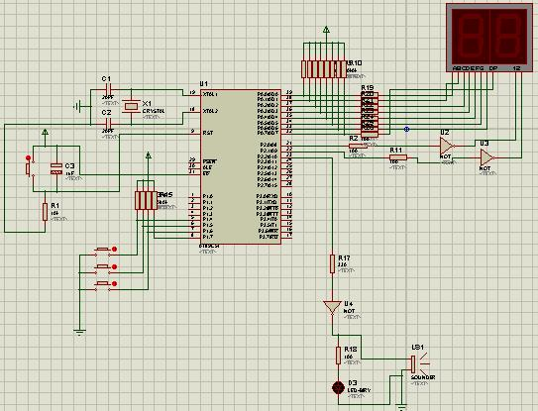Toggle the top push button switch
The height and width of the screenshot is (411, 538).
(104, 252)
